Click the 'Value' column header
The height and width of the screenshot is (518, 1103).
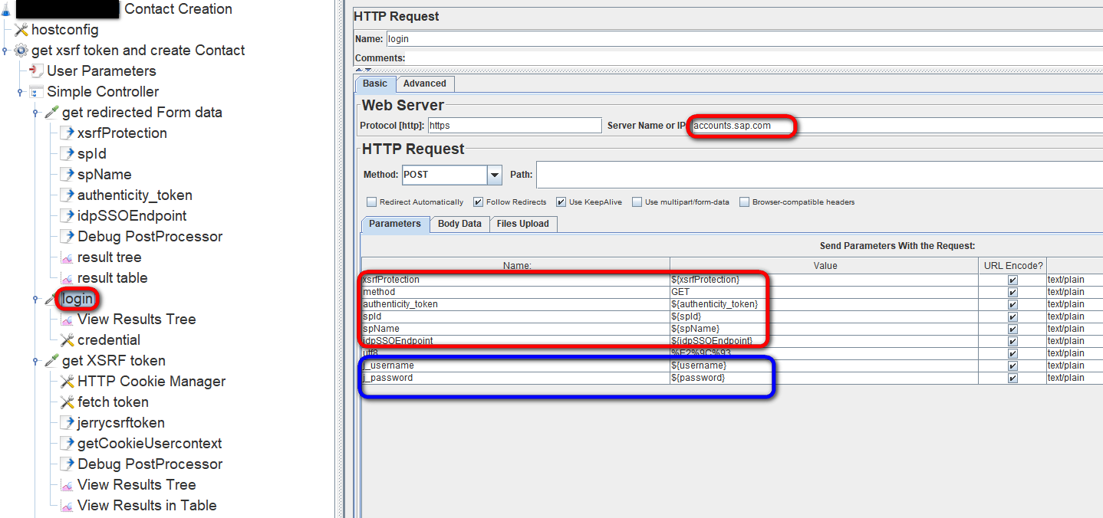point(825,266)
